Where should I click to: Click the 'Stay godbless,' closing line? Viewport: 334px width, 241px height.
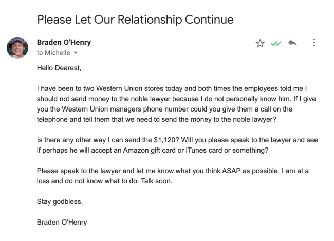tap(60, 202)
